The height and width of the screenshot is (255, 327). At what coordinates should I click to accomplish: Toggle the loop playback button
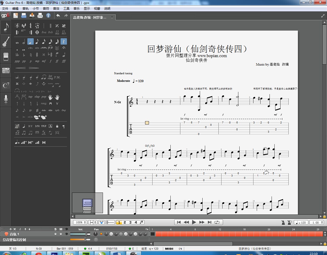[217, 222]
